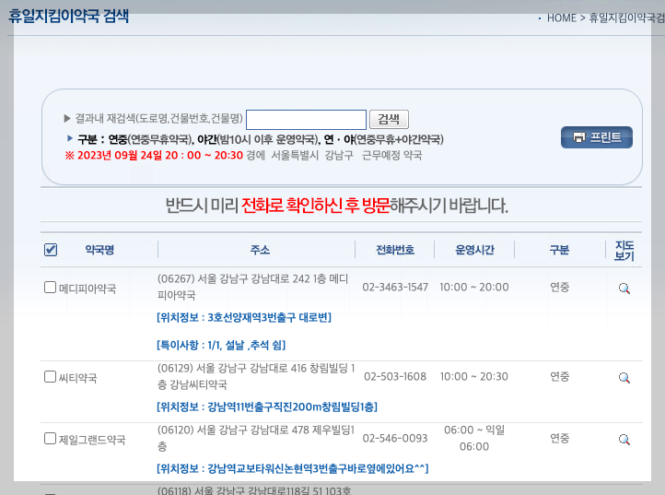Image resolution: width=665 pixels, height=495 pixels.
Task: Click hours 10:00 ~ 20:00
Action: pos(474,287)
